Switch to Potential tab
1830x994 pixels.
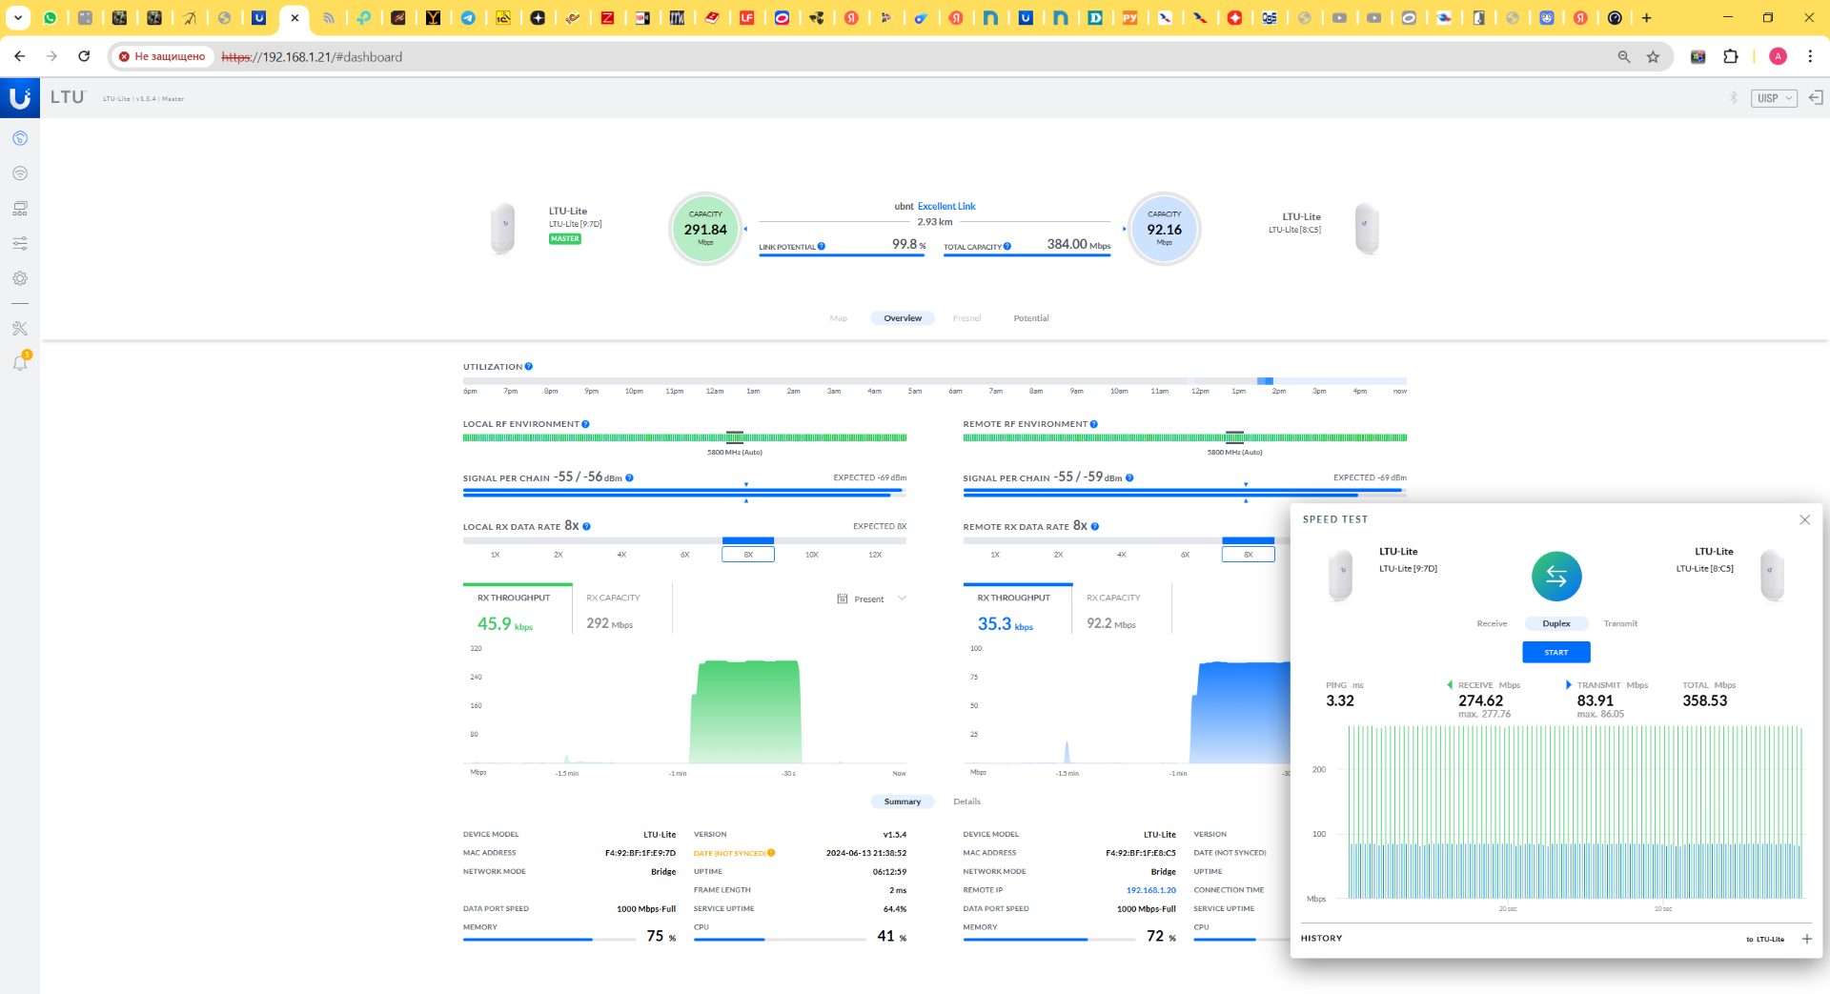(1031, 318)
